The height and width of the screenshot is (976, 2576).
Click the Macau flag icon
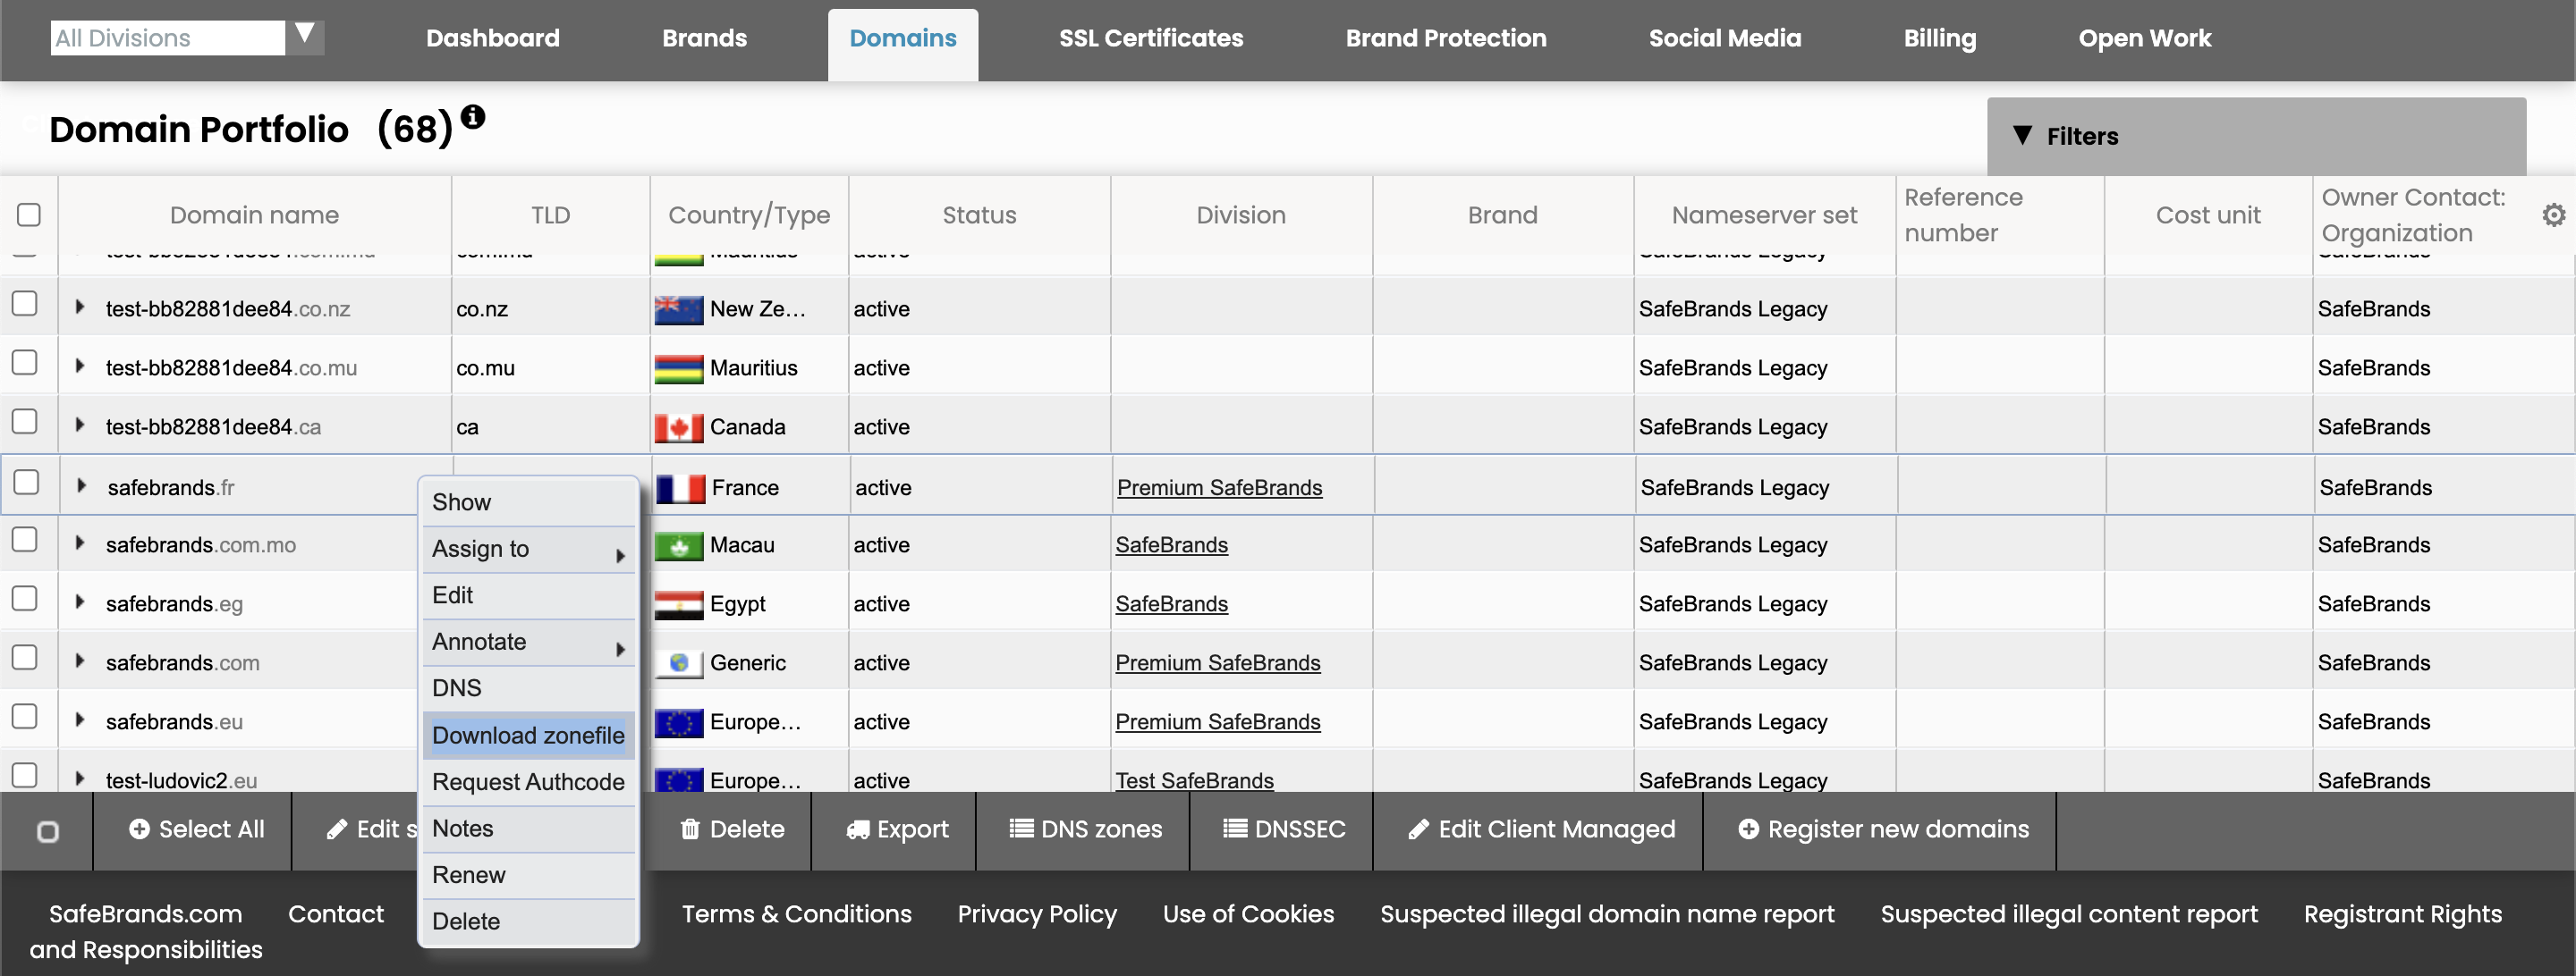coord(679,545)
